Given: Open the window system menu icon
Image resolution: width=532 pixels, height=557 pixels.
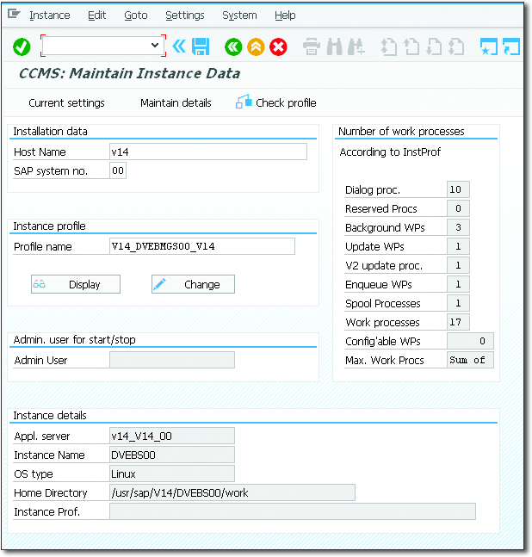Looking at the screenshot, I should (15, 14).
